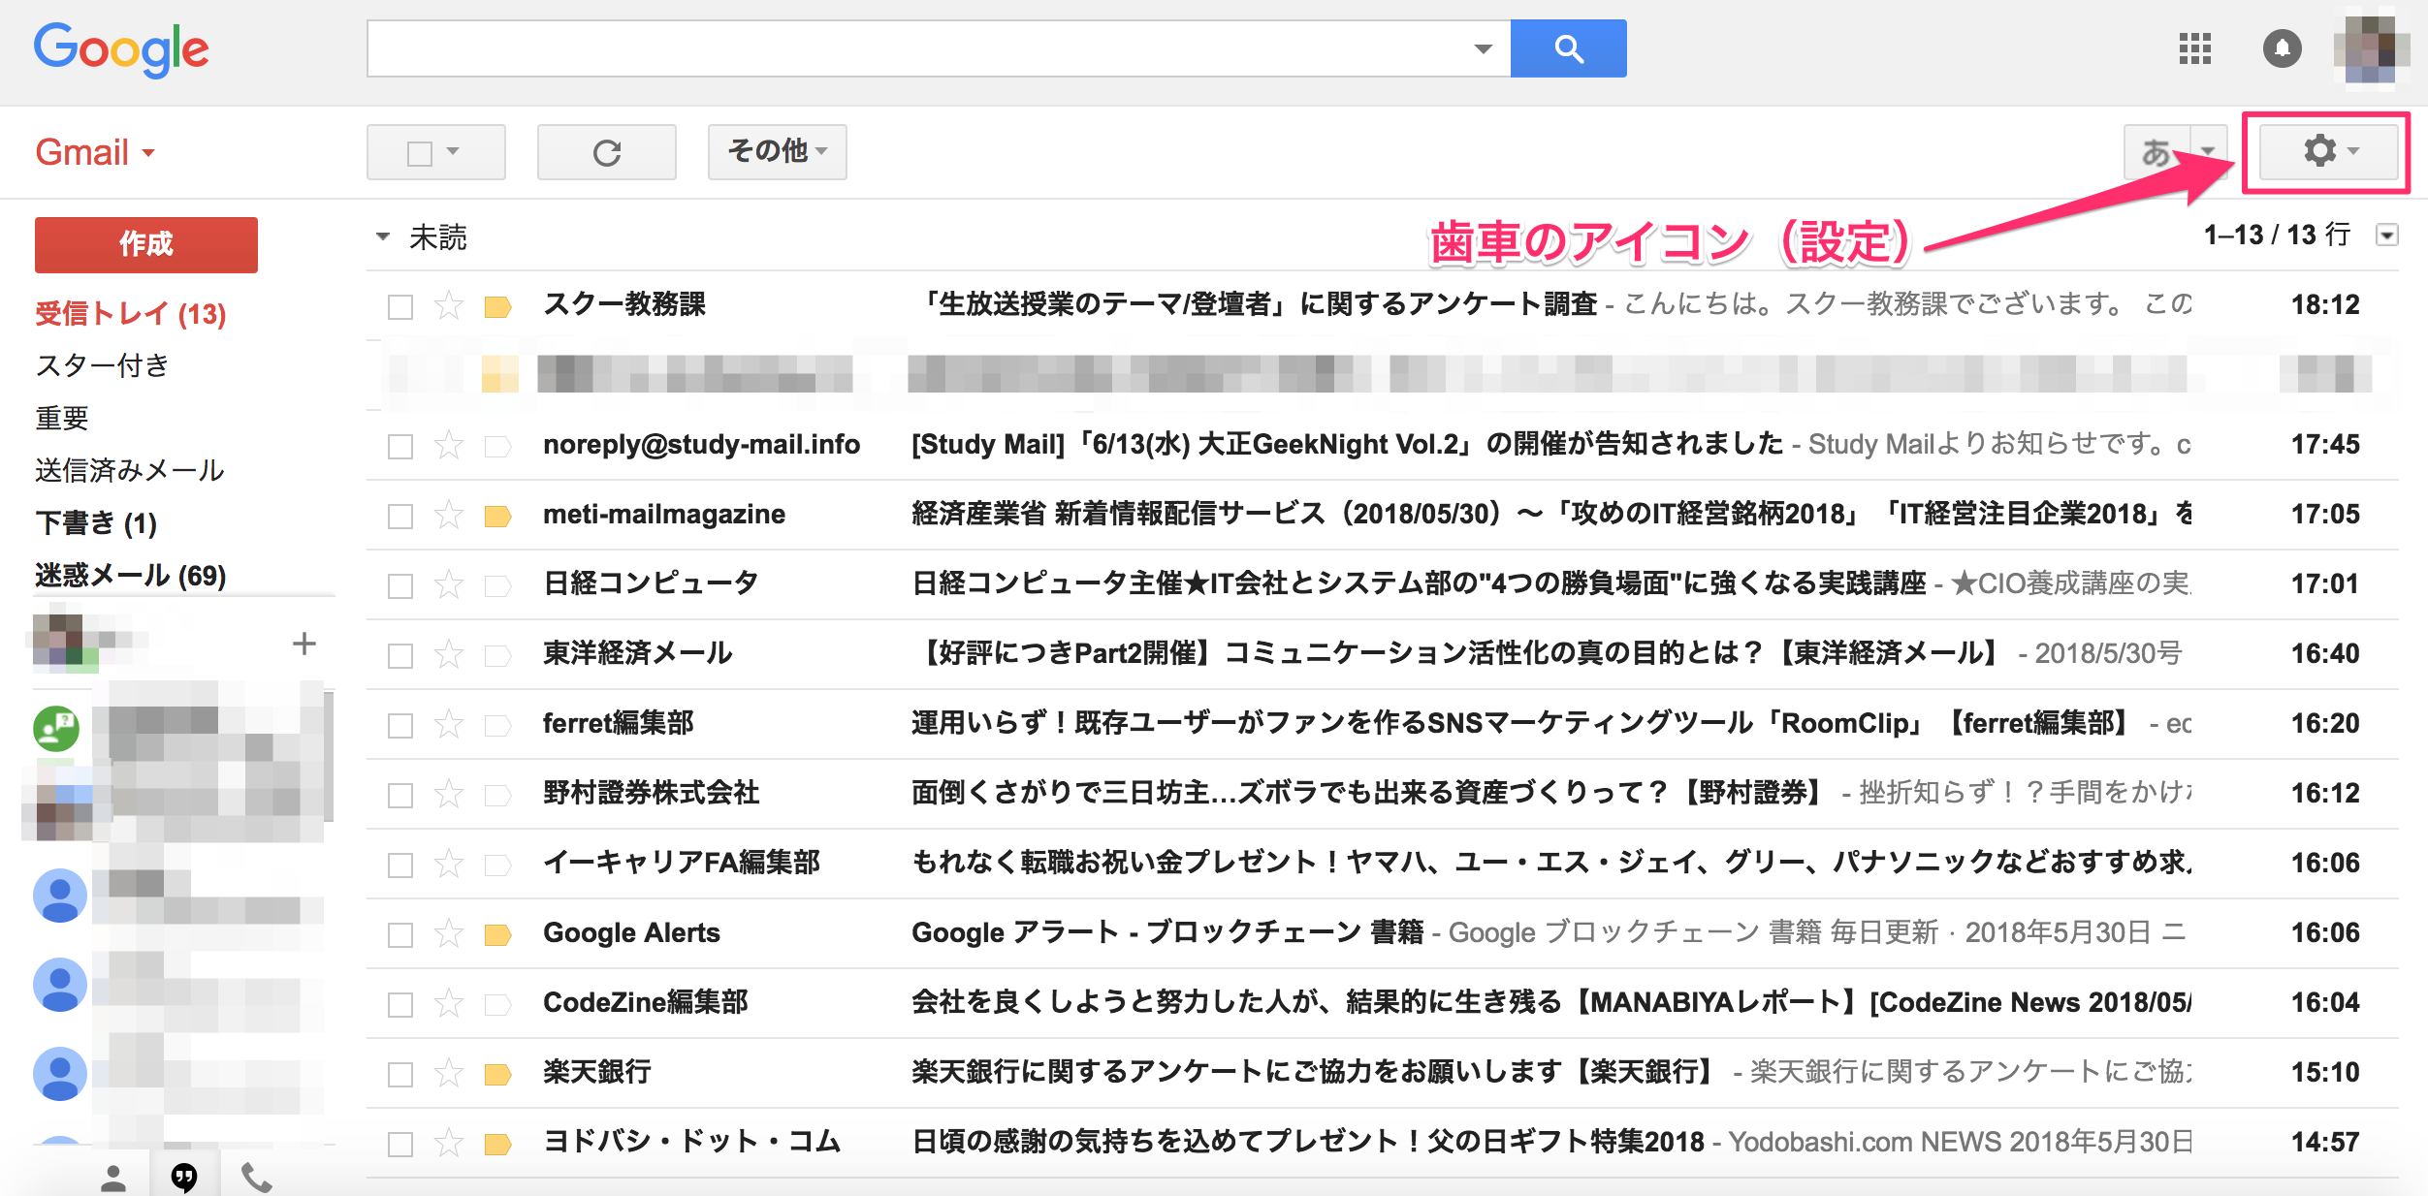Open the 楽天銀行 survey email
This screenshot has width=2428, height=1196.
click(1382, 1073)
